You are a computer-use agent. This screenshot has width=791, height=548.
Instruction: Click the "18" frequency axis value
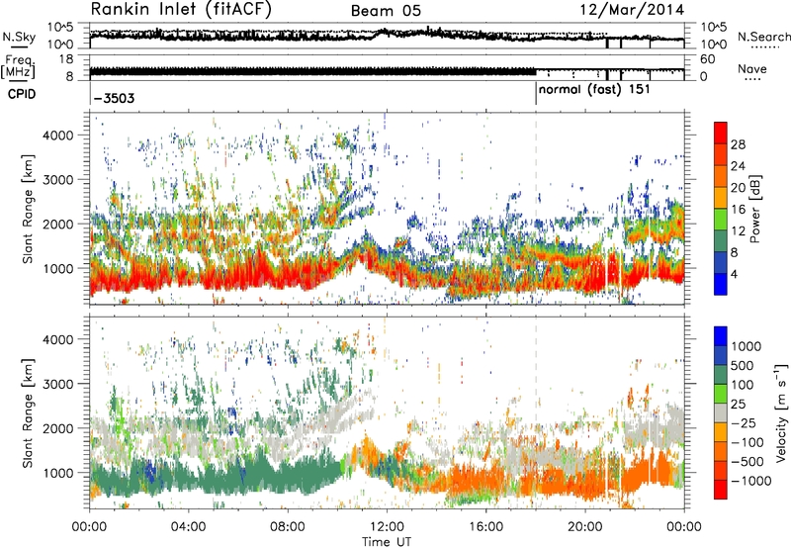click(x=66, y=59)
